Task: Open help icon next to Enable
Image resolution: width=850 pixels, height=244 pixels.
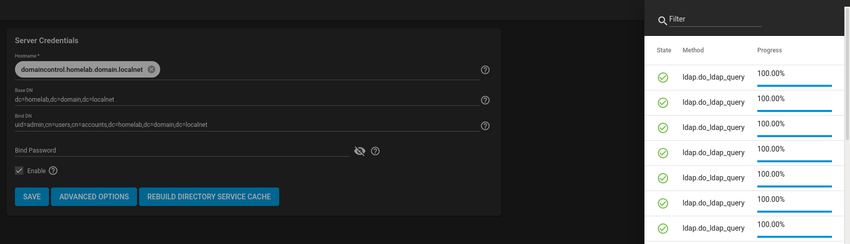Action: [x=53, y=171]
